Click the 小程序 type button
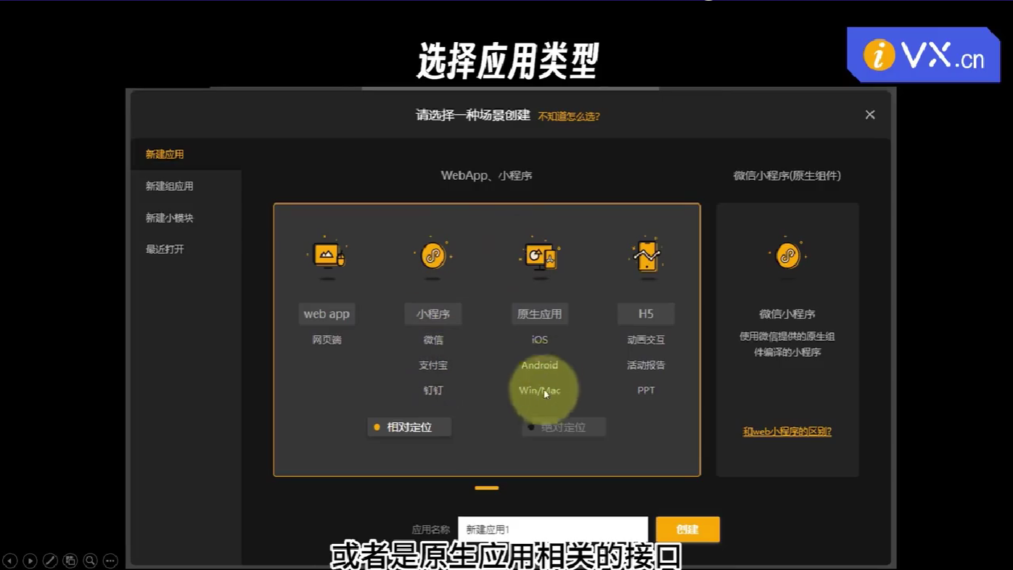1013x570 pixels. click(433, 314)
